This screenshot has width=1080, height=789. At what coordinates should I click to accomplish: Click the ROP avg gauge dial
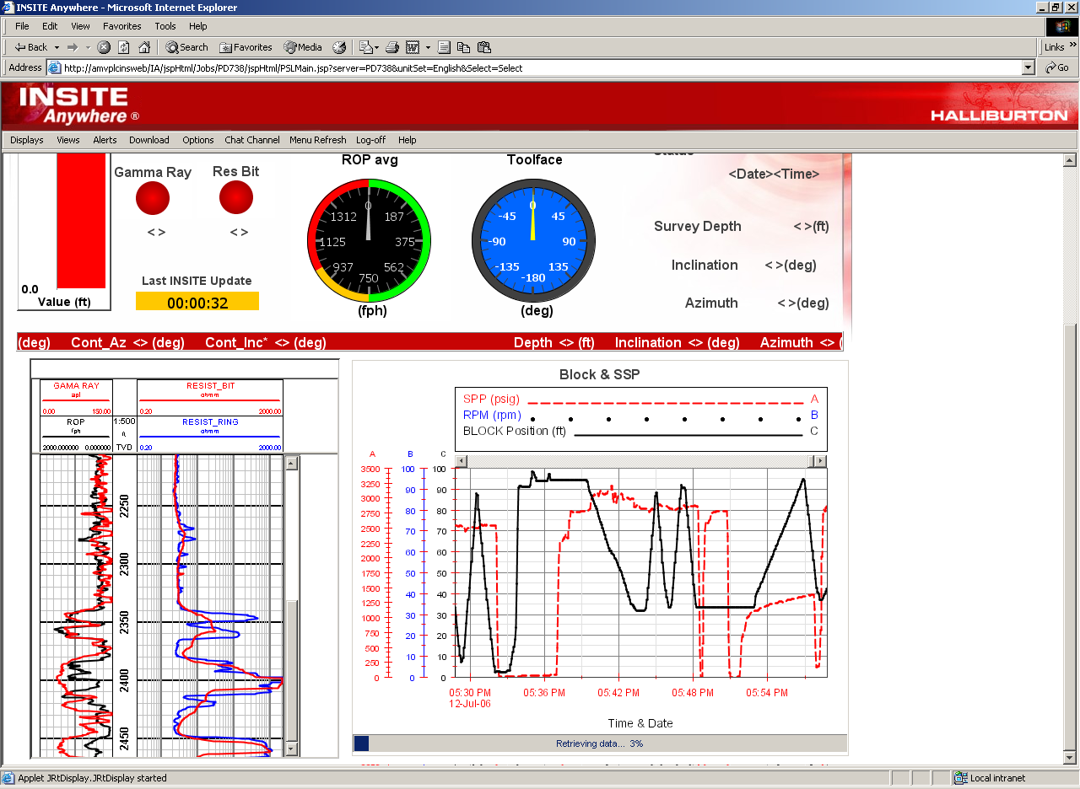(369, 240)
